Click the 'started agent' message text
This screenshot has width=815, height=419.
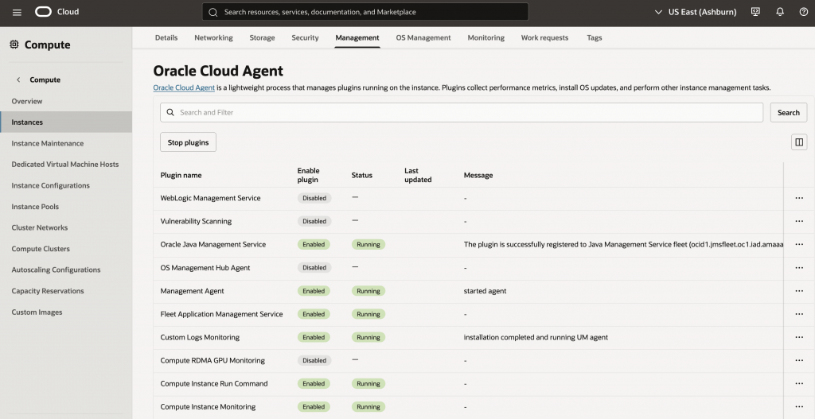pyautogui.click(x=485, y=291)
